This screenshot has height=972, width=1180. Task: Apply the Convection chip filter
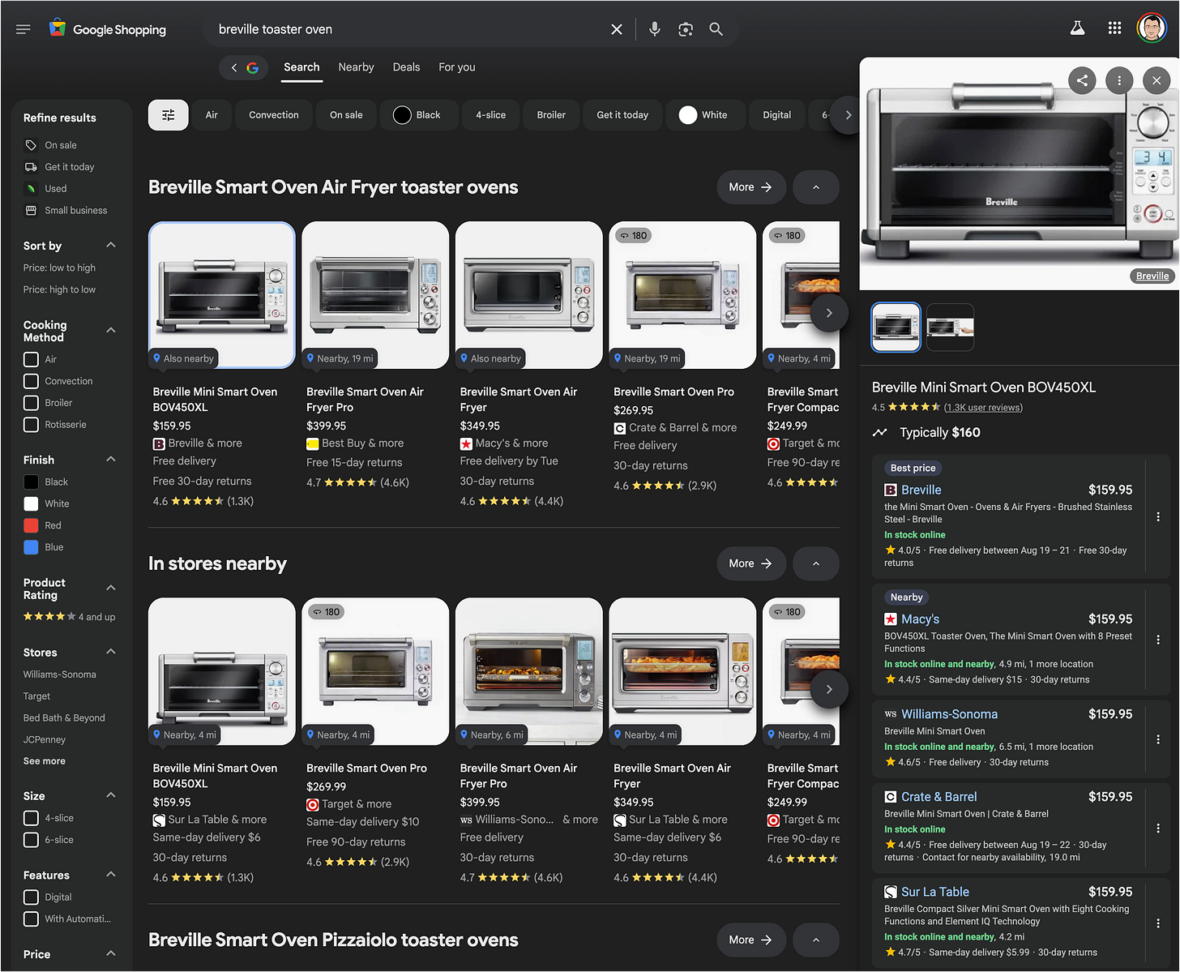[274, 115]
